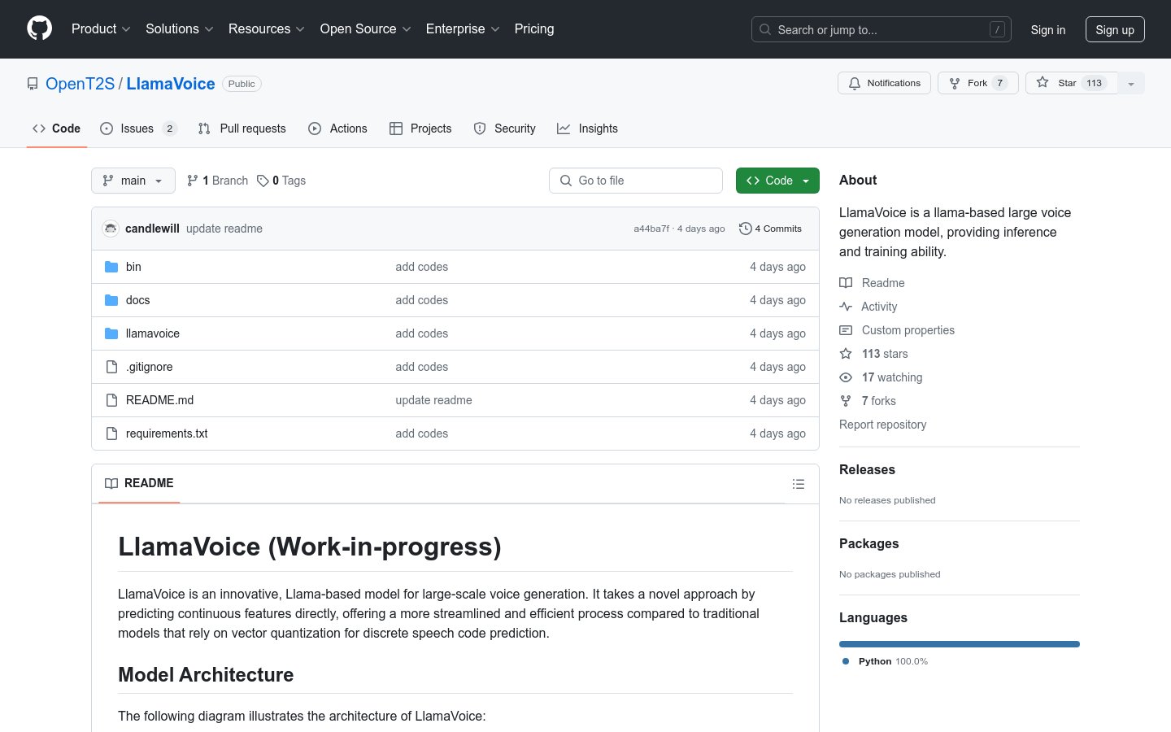Click the repository book icon beside OpenT2S
The height and width of the screenshot is (732, 1171).
(x=33, y=84)
